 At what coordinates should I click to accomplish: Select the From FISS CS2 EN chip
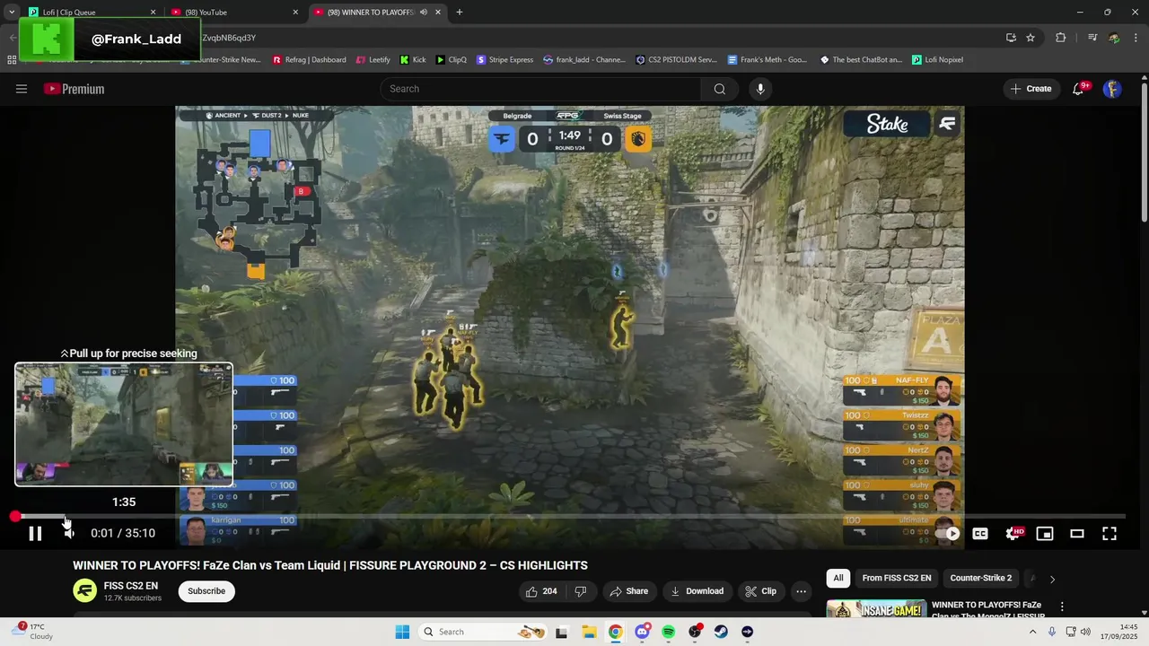tap(897, 579)
